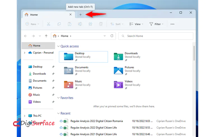215x137 pixels.
Task: Expand address bar history dropdown
Action: (105, 36)
